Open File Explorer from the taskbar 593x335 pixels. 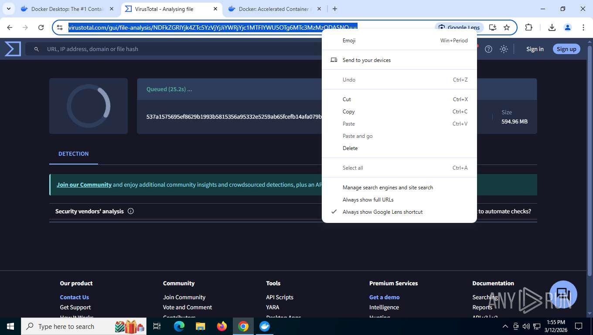click(200, 326)
